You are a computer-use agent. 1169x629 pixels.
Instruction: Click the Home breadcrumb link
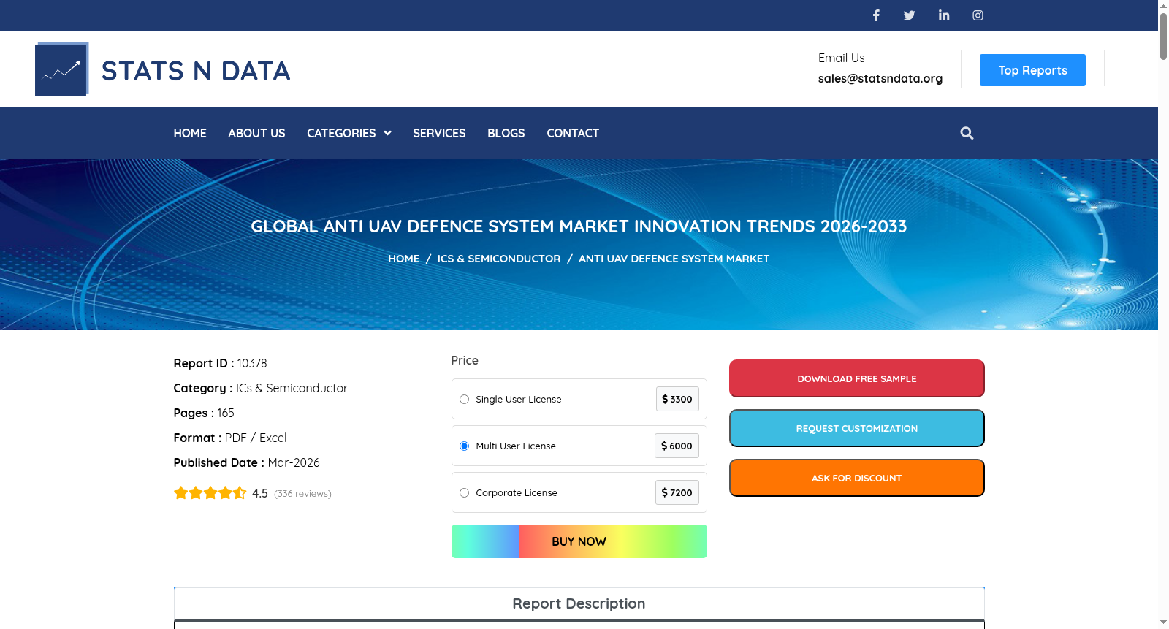[x=404, y=259]
